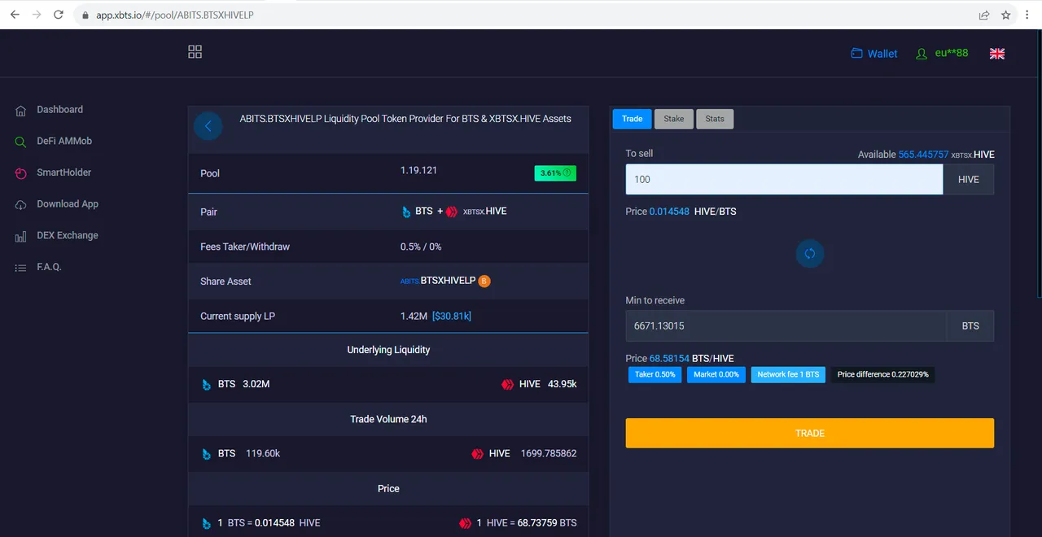Open DeFi AMMob from the sidebar
Viewport: 1042px width, 537px height.
pos(64,142)
